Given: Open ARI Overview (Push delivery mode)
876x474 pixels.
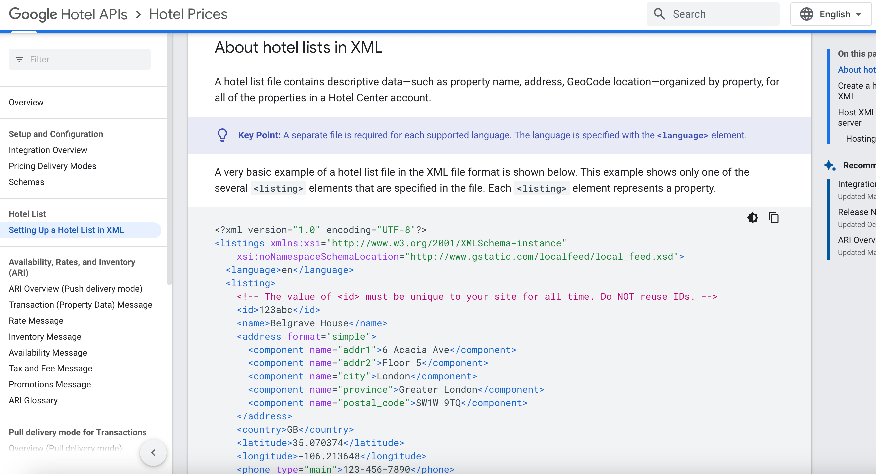Looking at the screenshot, I should coord(76,289).
